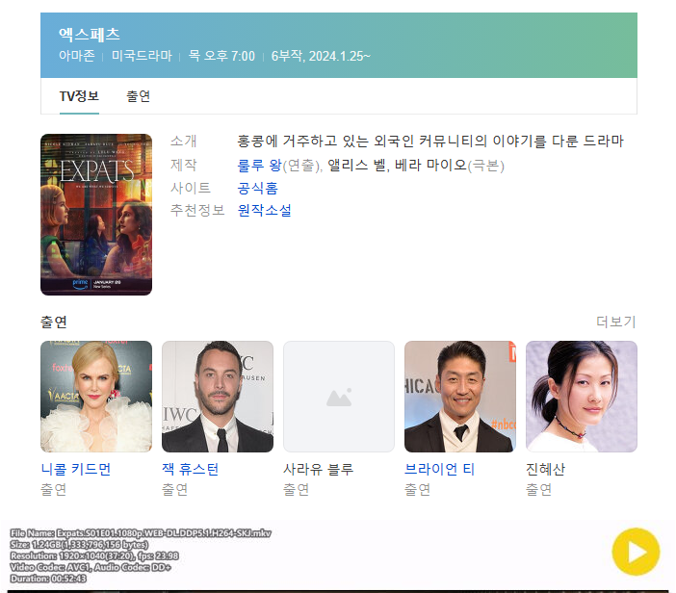The width and height of the screenshot is (676, 593).
Task: Click the 진혜산 name text
Action: (546, 470)
